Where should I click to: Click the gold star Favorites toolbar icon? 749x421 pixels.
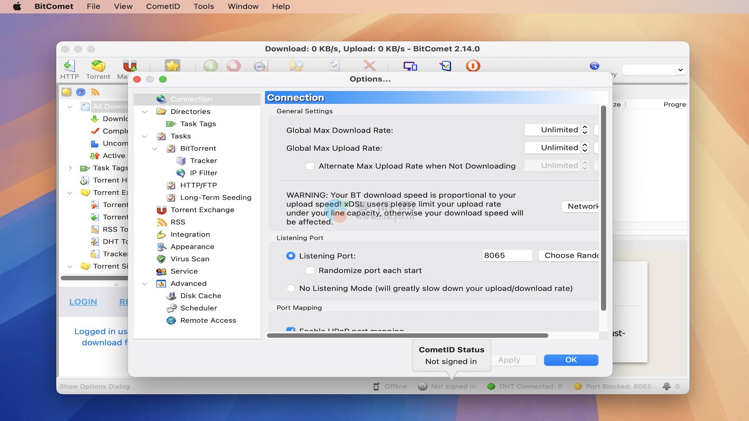tap(172, 65)
